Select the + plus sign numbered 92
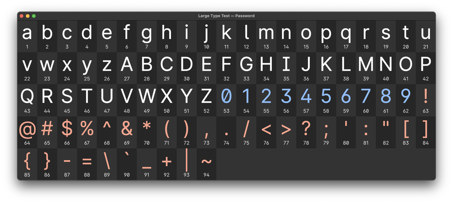Image resolution: width=453 pixels, height=203 pixels. click(x=166, y=162)
